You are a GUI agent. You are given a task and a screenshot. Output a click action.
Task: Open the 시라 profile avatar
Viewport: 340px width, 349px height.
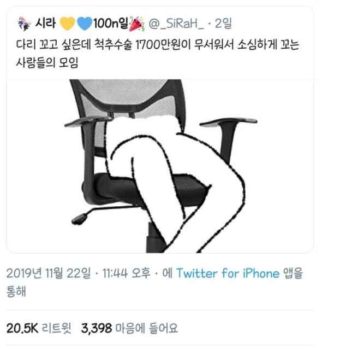point(24,24)
